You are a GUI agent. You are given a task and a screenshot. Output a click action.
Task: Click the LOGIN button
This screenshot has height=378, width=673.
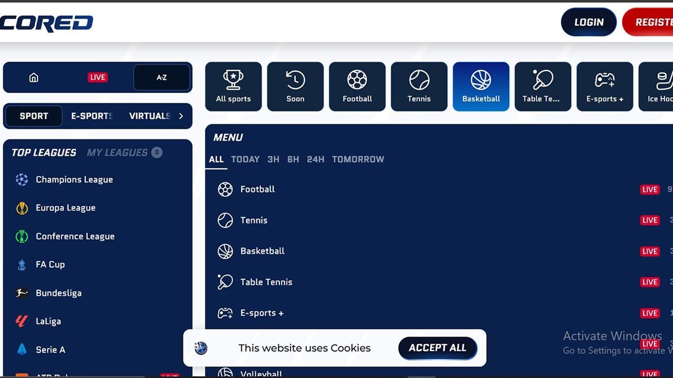pyautogui.click(x=589, y=22)
